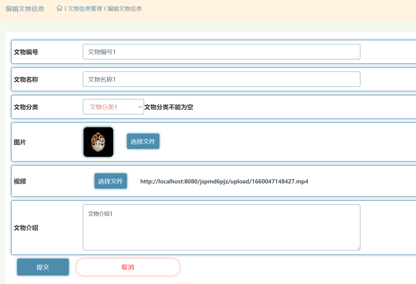Click the home icon in the breadcrumb

59,8
